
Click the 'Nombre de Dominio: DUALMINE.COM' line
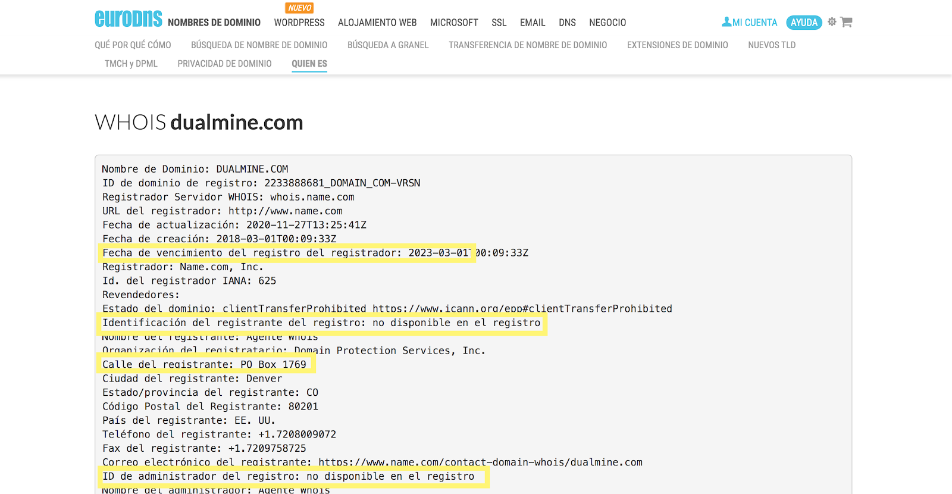pyautogui.click(x=195, y=169)
